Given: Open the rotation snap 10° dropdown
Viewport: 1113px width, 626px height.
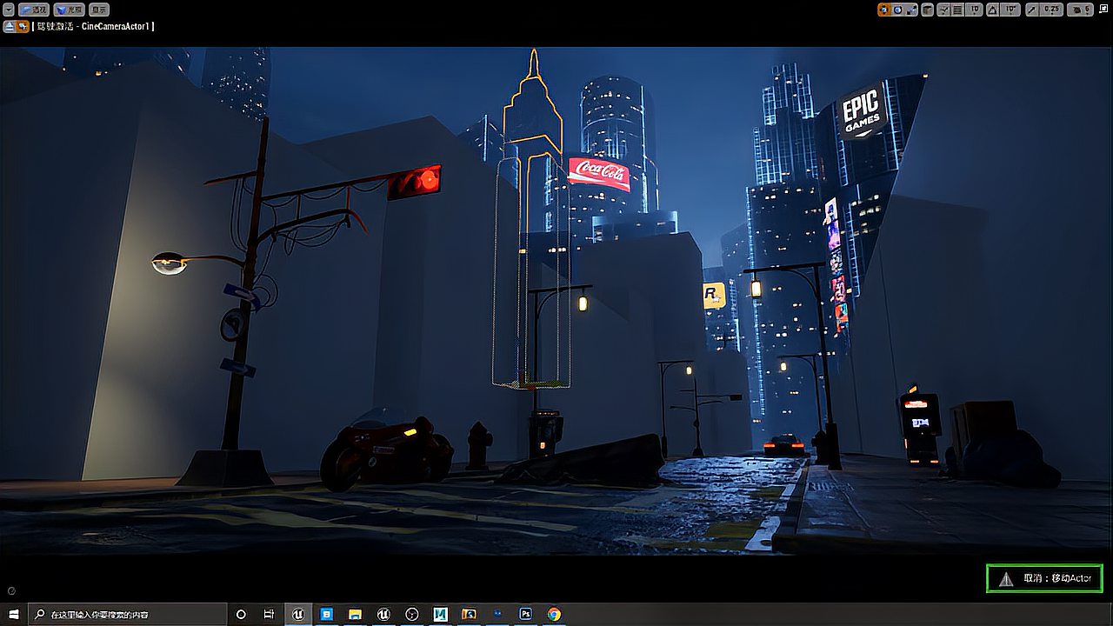Looking at the screenshot, I should [1010, 10].
